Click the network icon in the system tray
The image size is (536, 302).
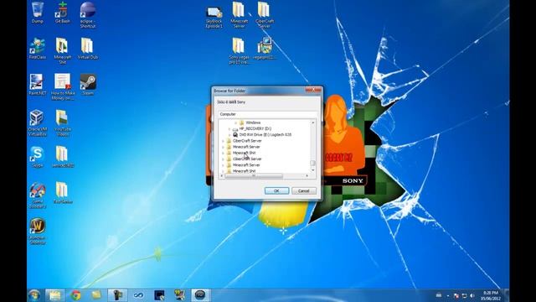464,295
